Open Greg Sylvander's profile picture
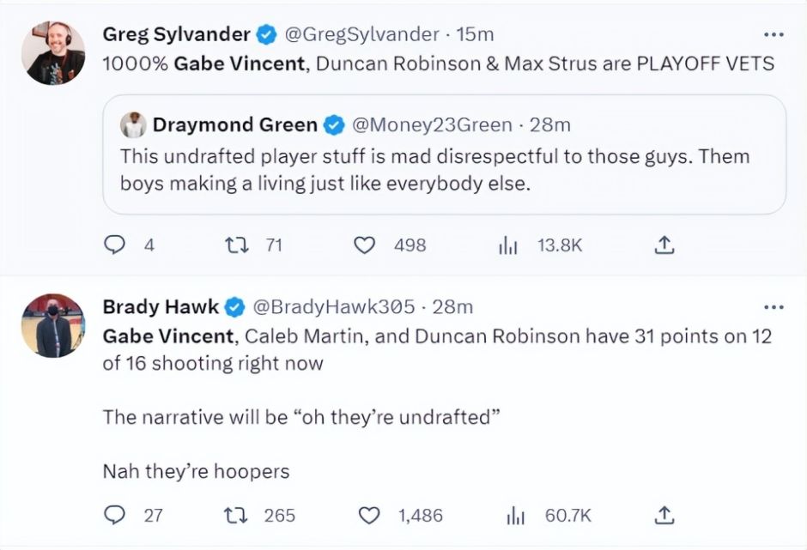 coord(53,53)
